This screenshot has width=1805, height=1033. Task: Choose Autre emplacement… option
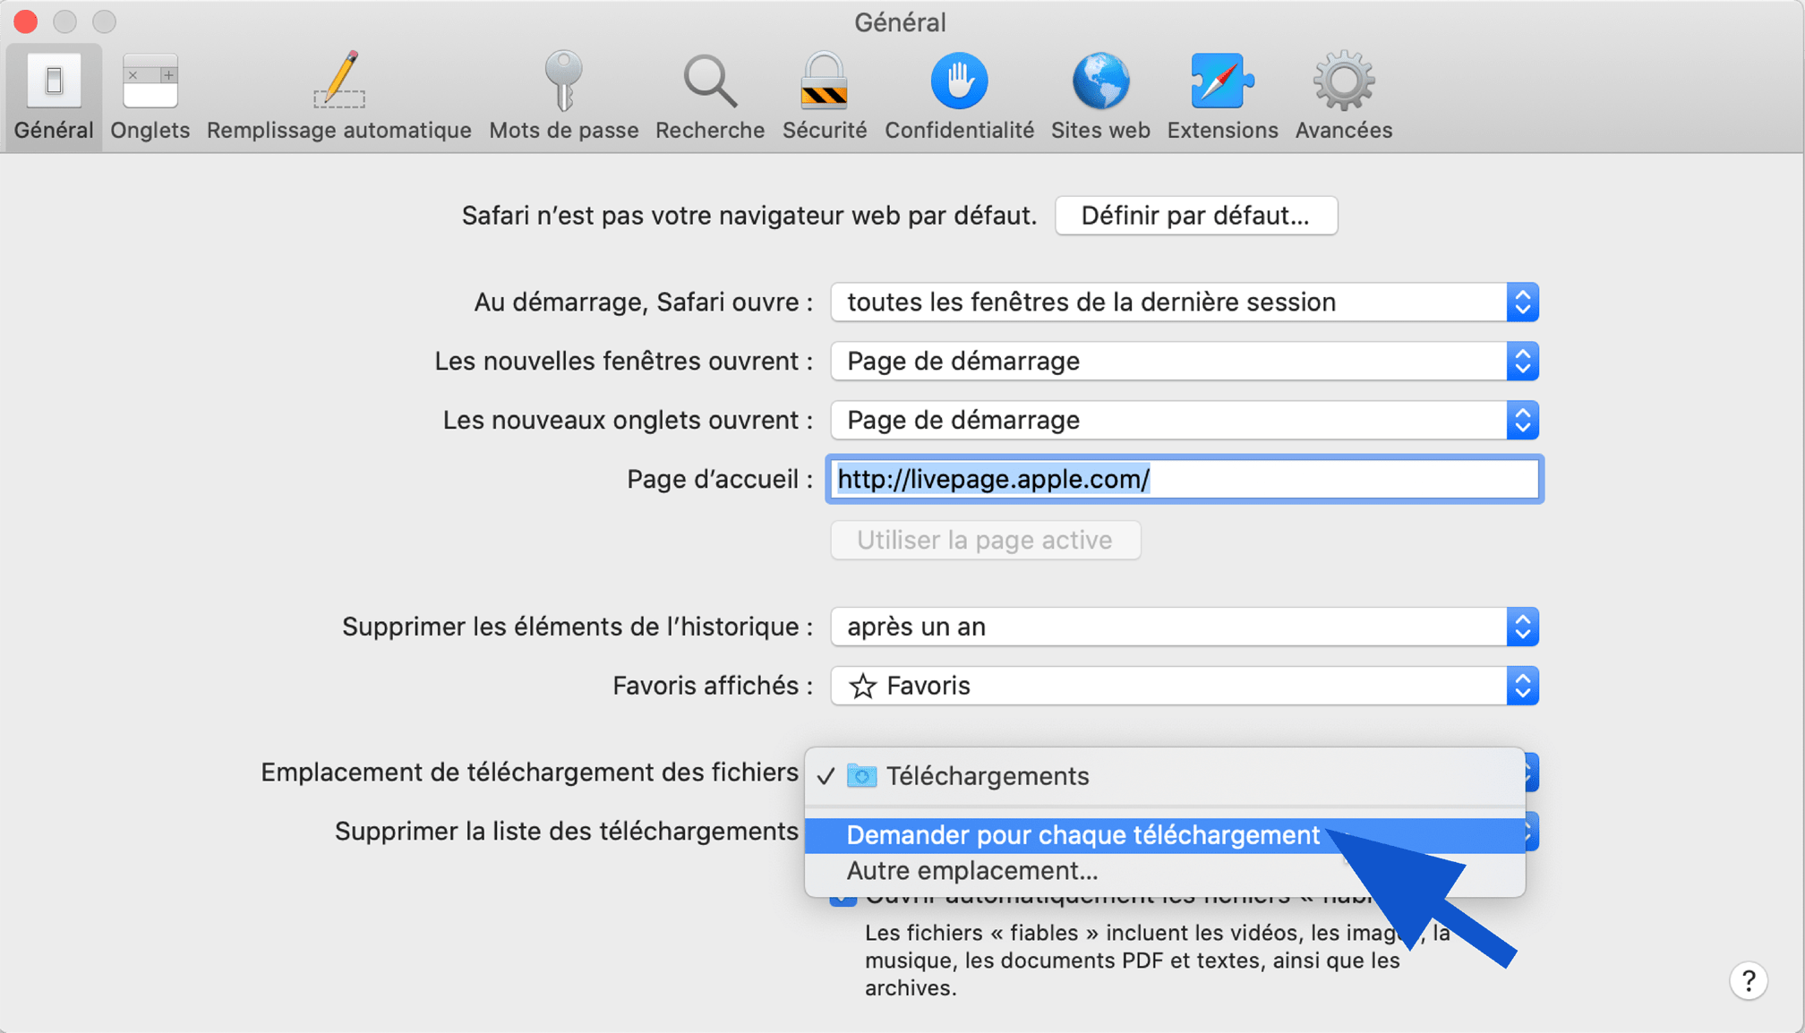(x=1165, y=871)
